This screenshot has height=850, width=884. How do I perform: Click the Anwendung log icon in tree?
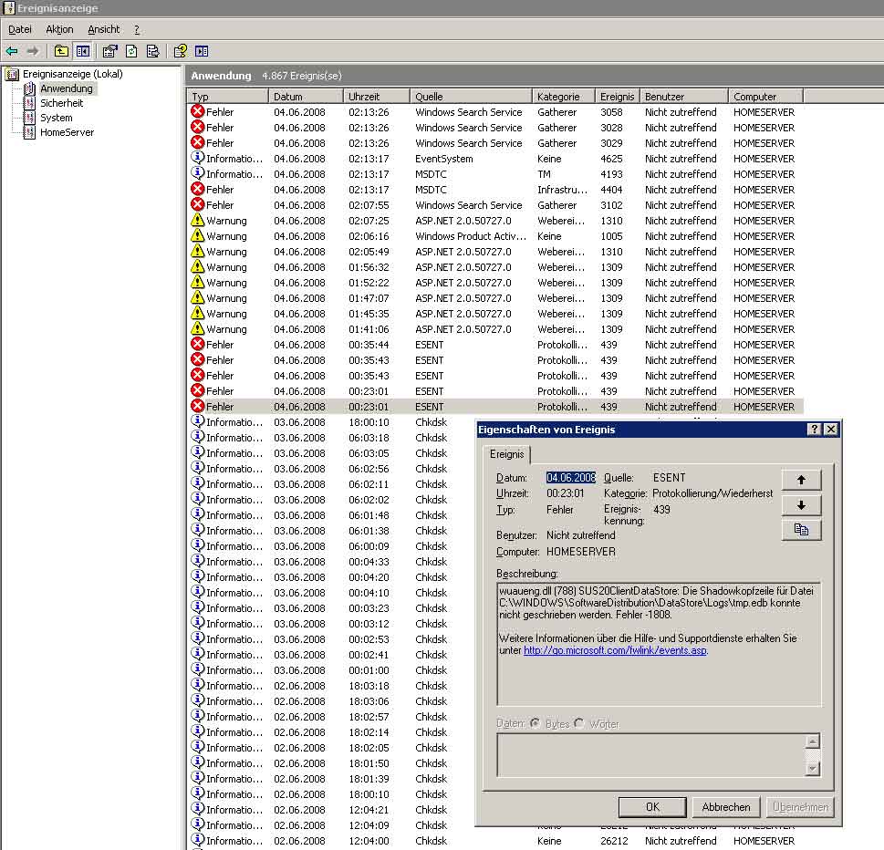pyautogui.click(x=29, y=88)
